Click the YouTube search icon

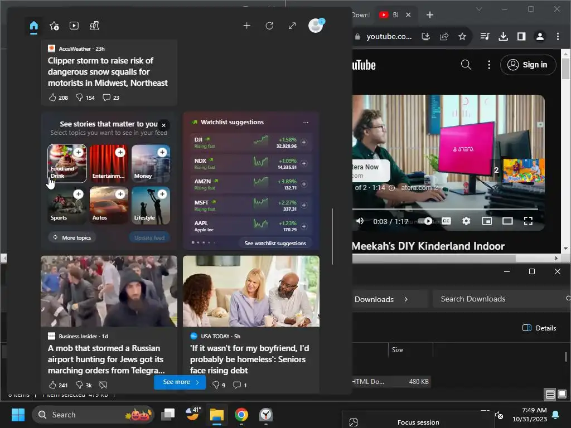point(466,65)
